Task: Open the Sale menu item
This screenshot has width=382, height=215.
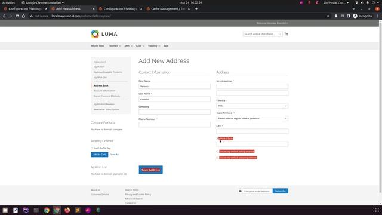Action: point(166,46)
